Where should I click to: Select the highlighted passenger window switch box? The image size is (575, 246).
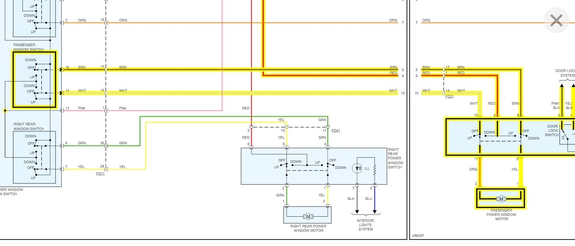point(34,80)
